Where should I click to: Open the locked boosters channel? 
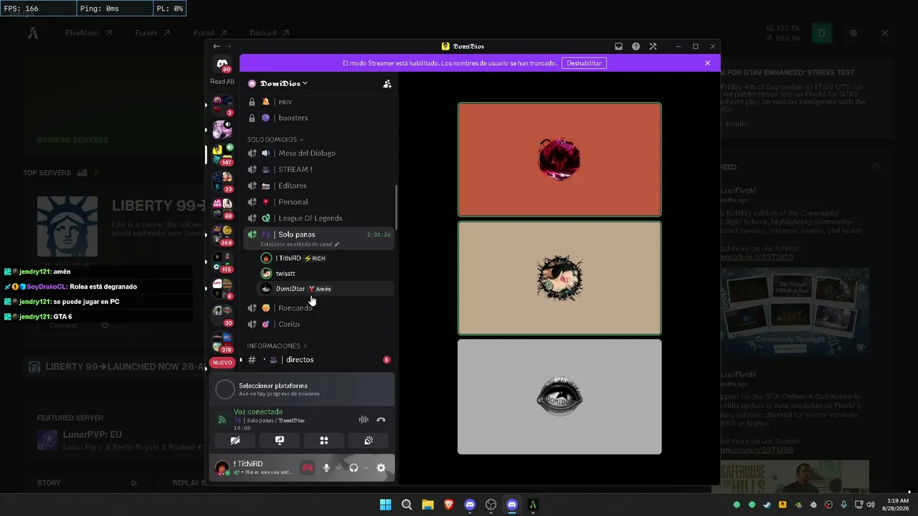(320, 118)
